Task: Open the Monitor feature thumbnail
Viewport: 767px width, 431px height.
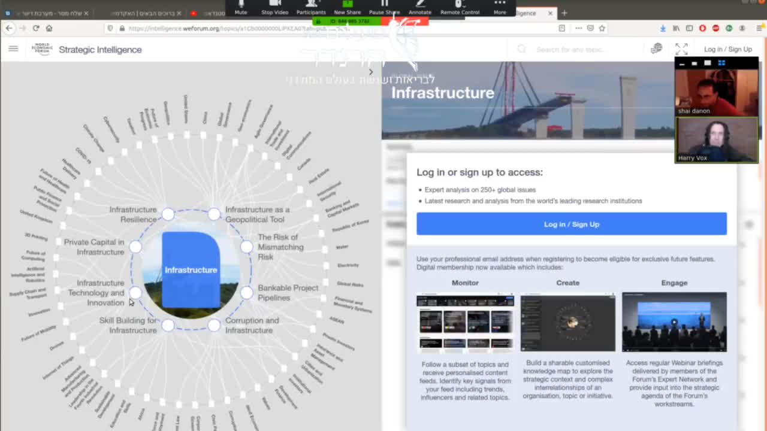Action: click(465, 321)
